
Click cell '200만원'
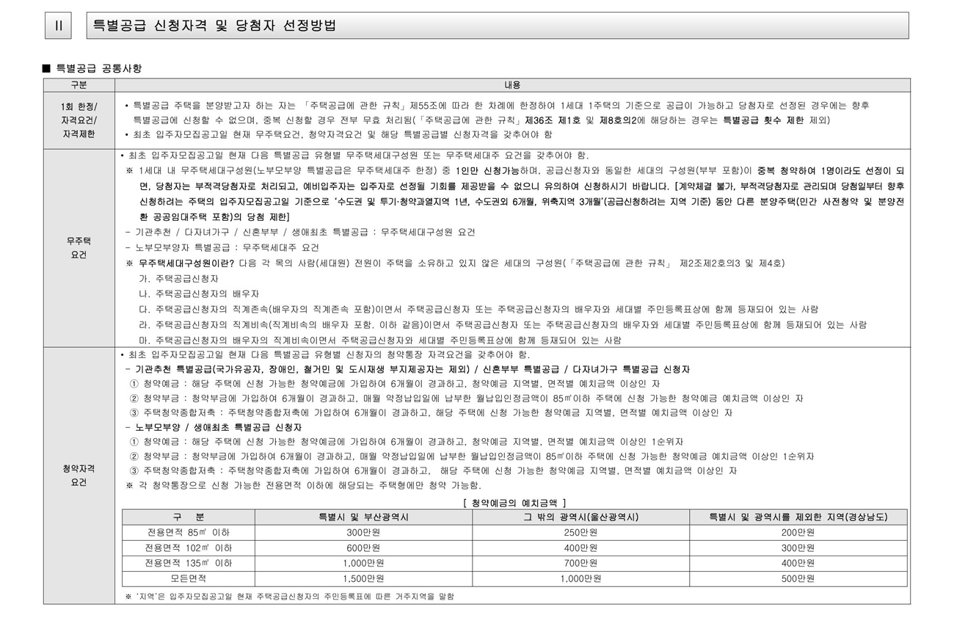pos(798,532)
